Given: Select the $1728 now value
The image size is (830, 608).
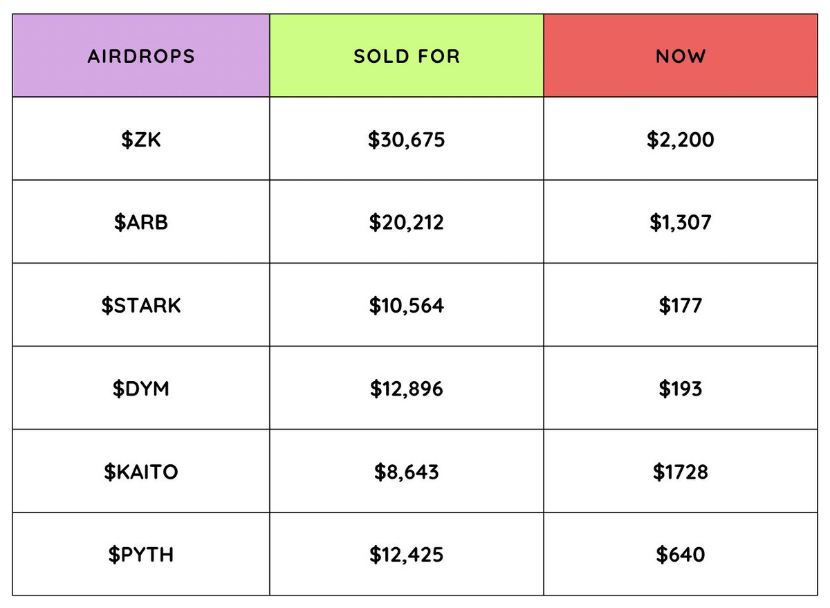Looking at the screenshot, I should 681,472.
